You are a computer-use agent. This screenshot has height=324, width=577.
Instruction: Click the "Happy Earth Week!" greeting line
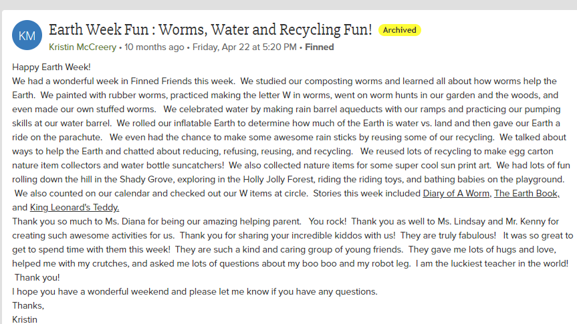[x=51, y=67]
